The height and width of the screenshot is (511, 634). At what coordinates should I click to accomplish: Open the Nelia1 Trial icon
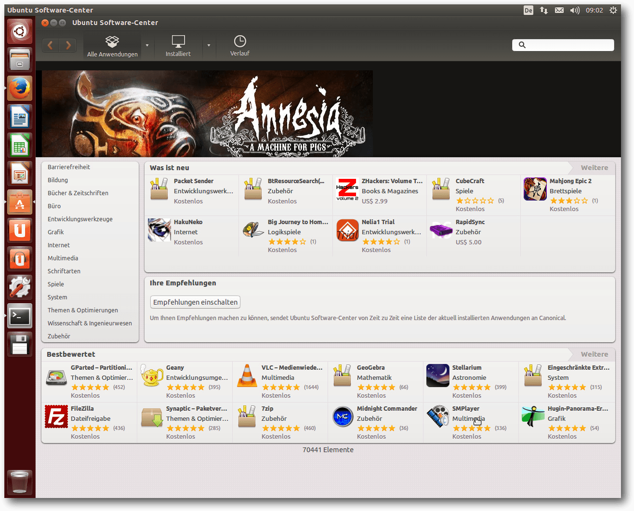point(347,230)
